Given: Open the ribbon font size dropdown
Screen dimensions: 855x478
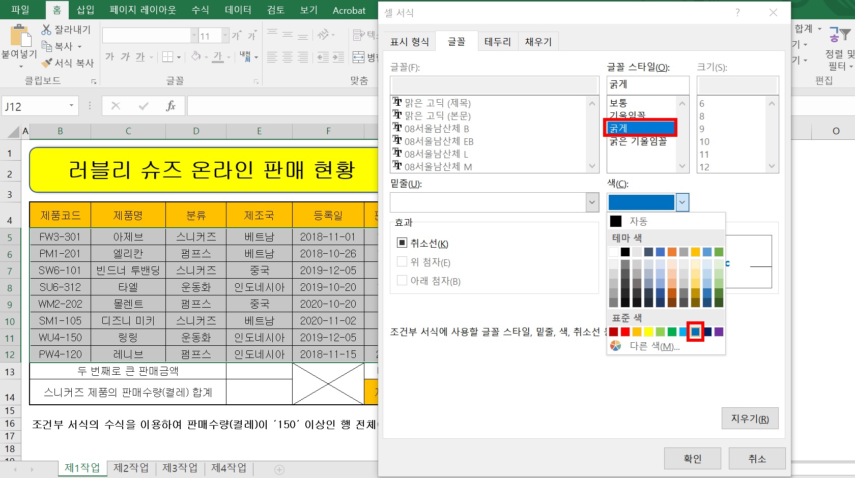Looking at the screenshot, I should pos(225,35).
